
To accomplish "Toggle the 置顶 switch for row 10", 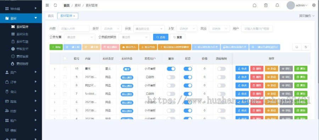I will pyautogui.click(x=171, y=69).
